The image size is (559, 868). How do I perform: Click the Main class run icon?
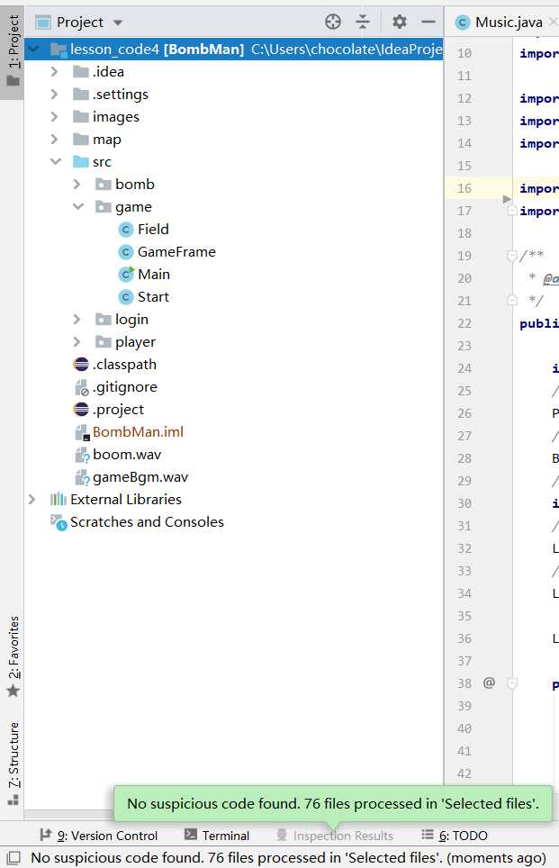[126, 274]
